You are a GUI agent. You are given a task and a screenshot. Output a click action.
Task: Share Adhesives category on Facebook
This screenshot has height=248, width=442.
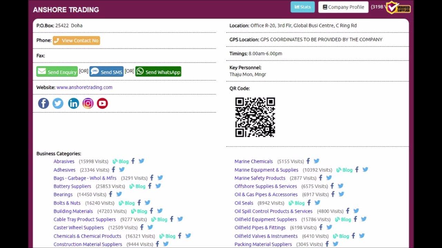[113, 169]
